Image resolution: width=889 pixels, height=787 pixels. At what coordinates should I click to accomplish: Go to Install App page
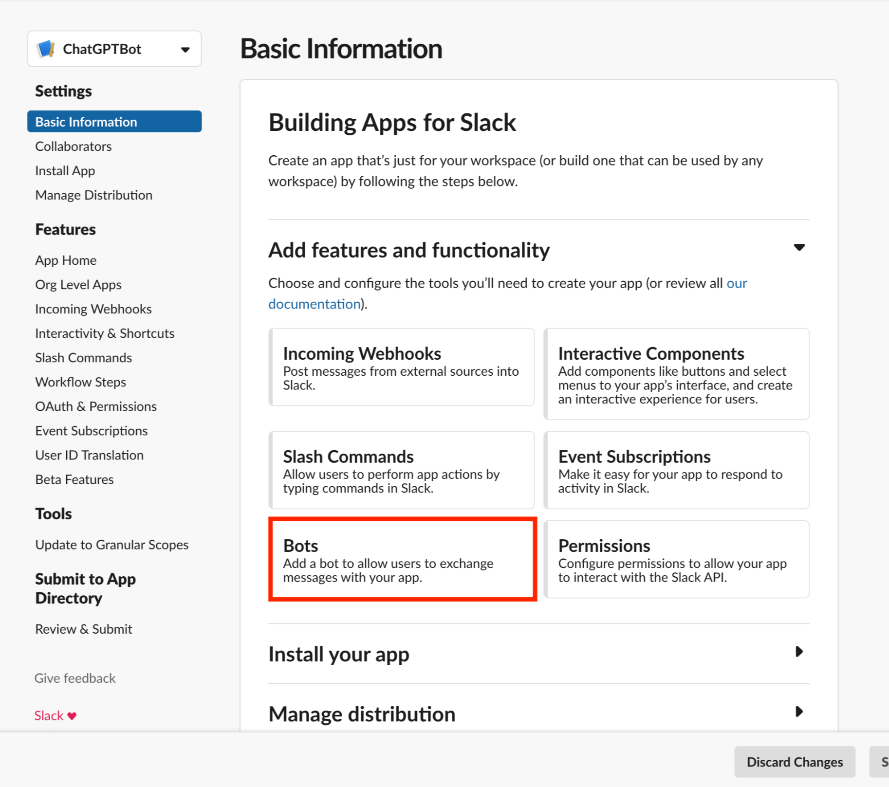click(65, 171)
